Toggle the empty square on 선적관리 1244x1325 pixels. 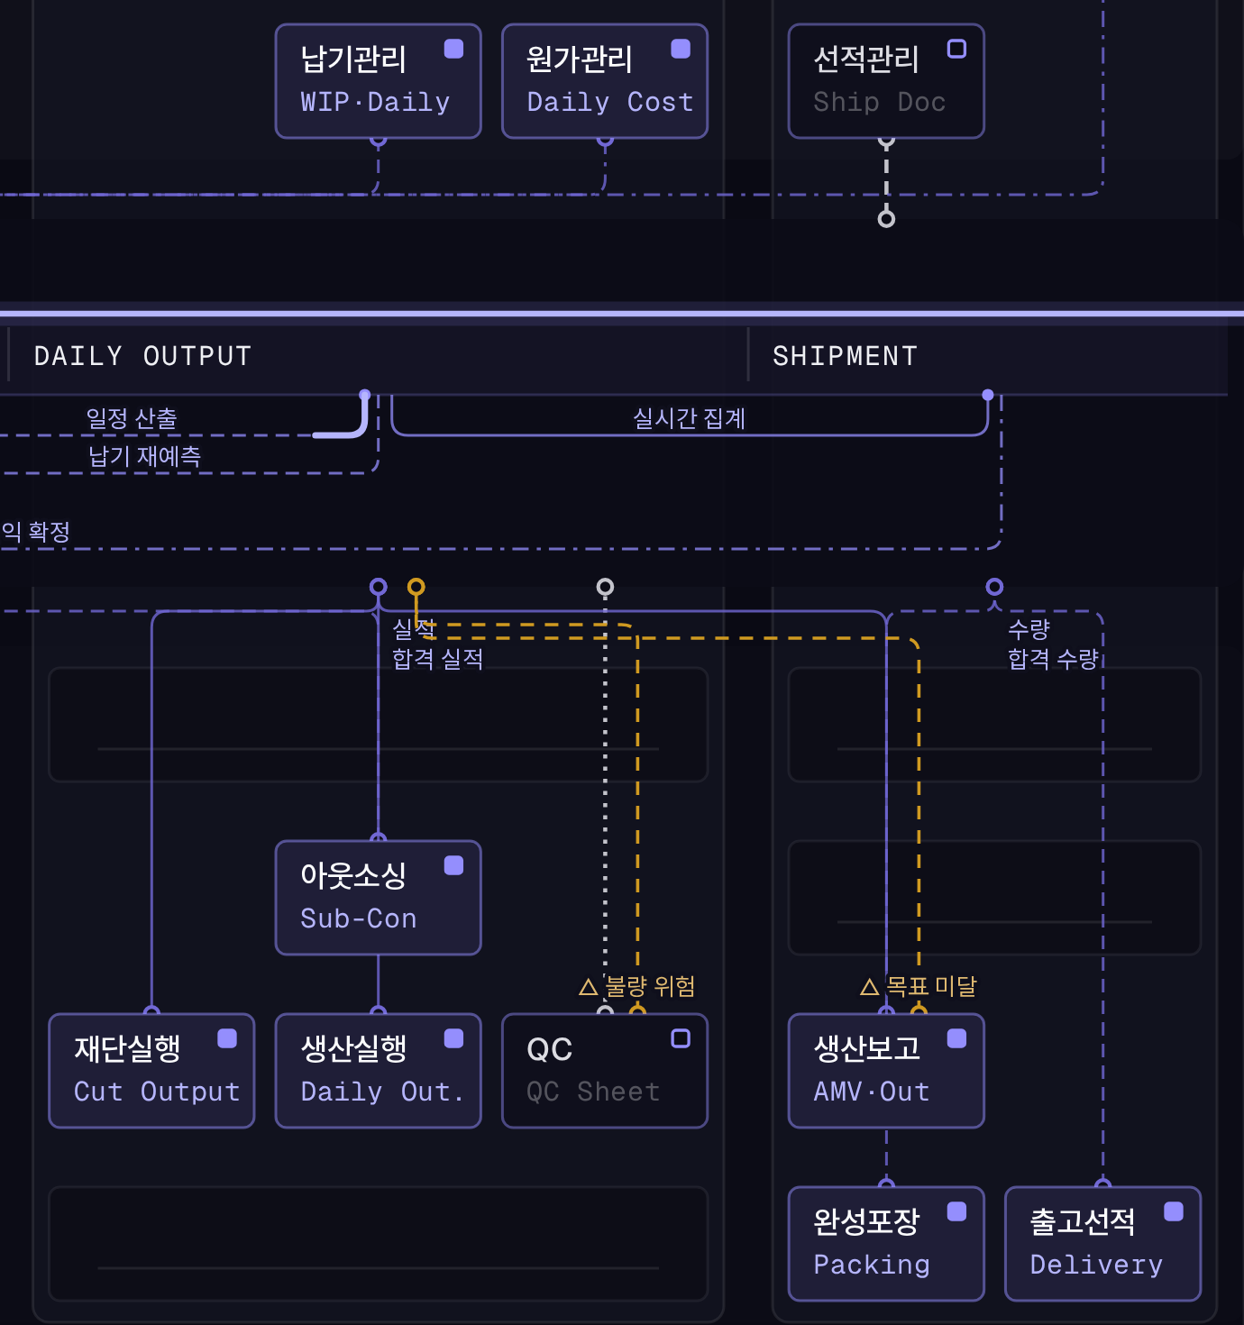click(956, 49)
